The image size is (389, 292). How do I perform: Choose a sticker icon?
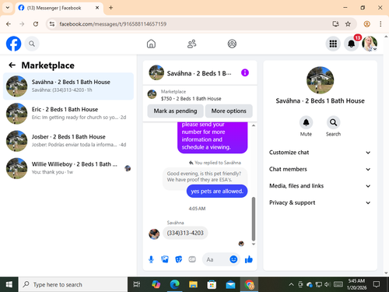tap(178, 259)
